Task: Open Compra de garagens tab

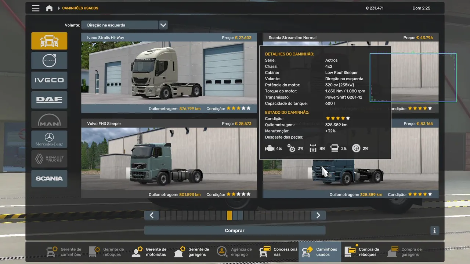Action: click(405, 252)
